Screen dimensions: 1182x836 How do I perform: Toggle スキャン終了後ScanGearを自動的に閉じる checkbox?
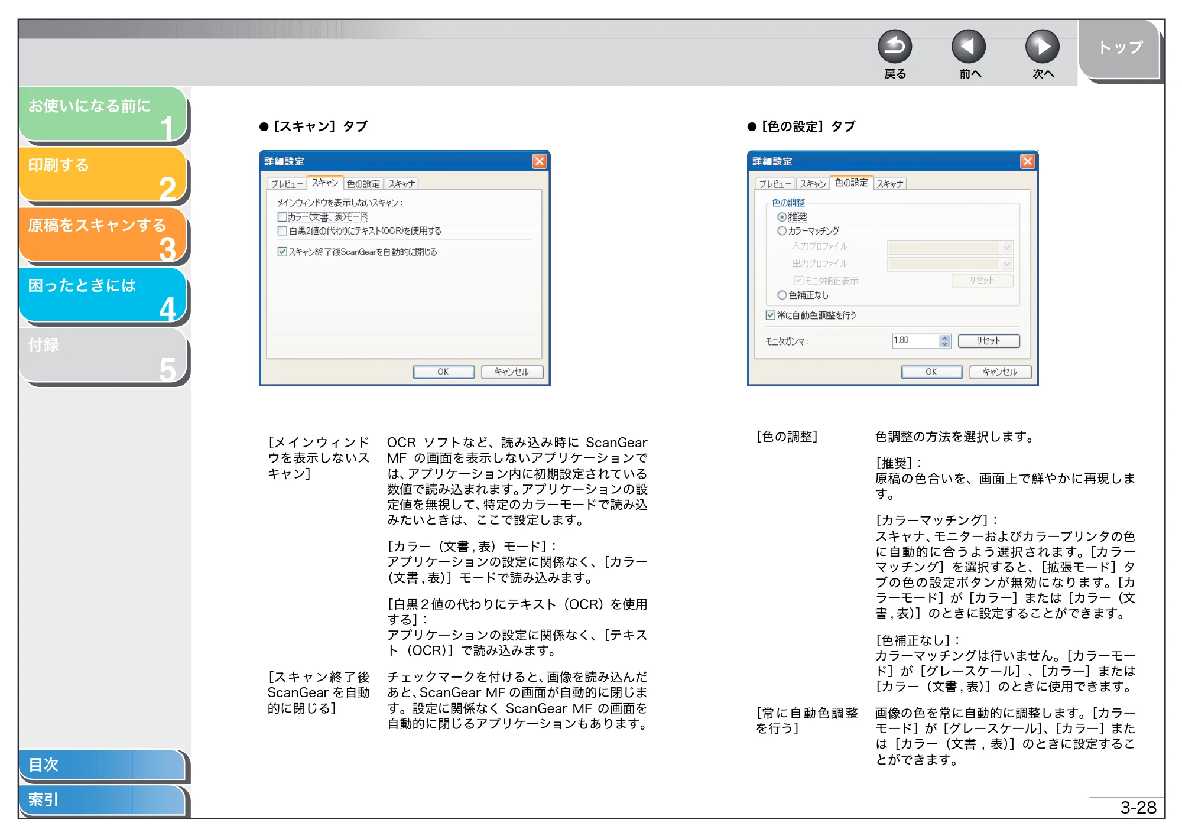[282, 252]
